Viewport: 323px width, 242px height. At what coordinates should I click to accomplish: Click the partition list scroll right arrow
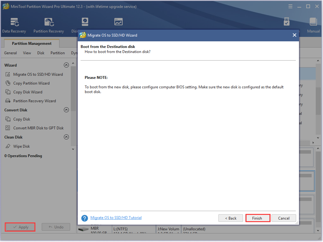coord(313,143)
